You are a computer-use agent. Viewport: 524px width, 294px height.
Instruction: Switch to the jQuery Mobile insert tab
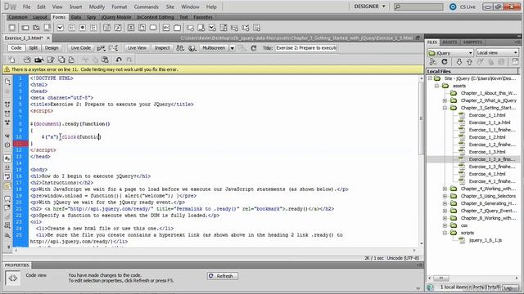(x=116, y=17)
